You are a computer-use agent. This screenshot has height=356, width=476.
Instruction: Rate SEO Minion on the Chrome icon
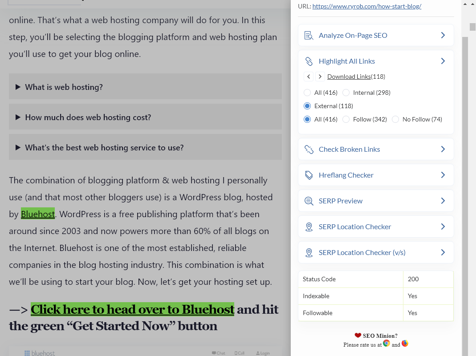tap(386, 344)
